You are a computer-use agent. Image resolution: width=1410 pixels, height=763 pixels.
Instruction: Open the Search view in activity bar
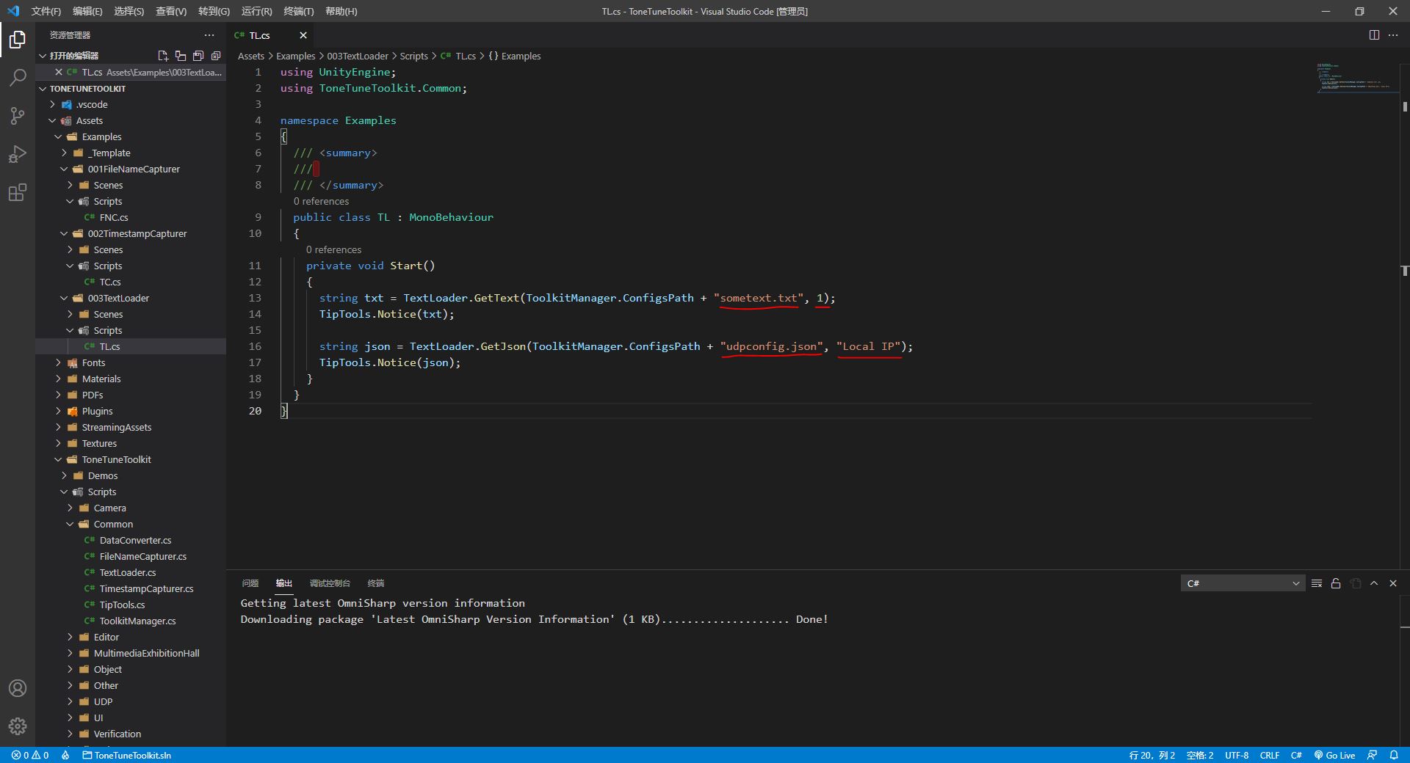pos(18,77)
